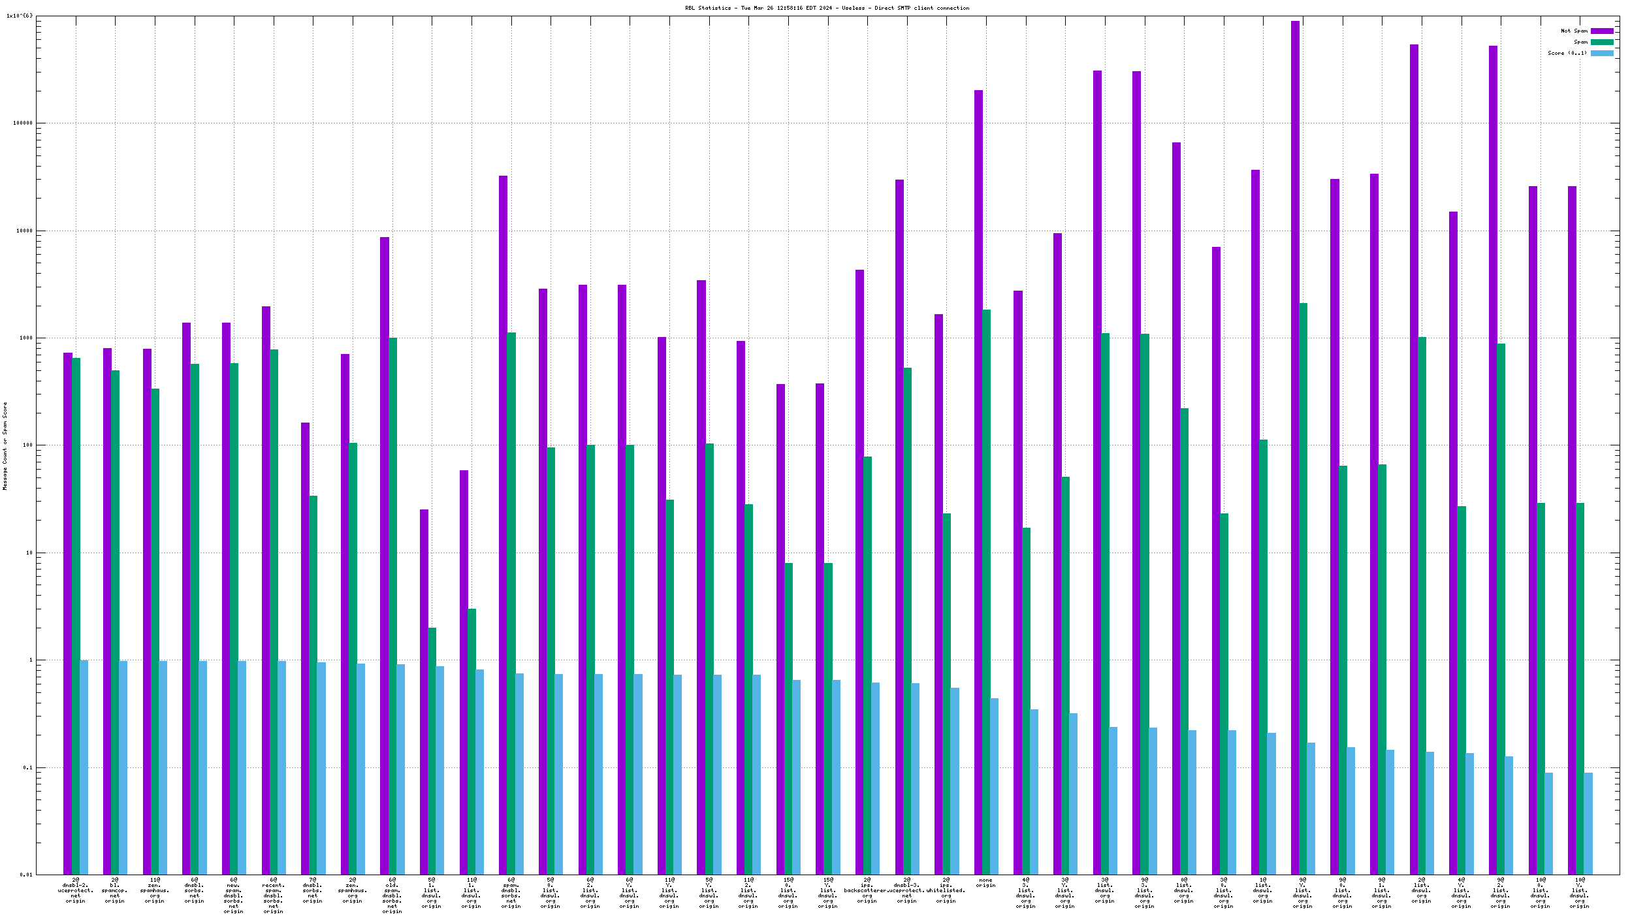Click the 1x10^63 y-axis top label

(20, 16)
